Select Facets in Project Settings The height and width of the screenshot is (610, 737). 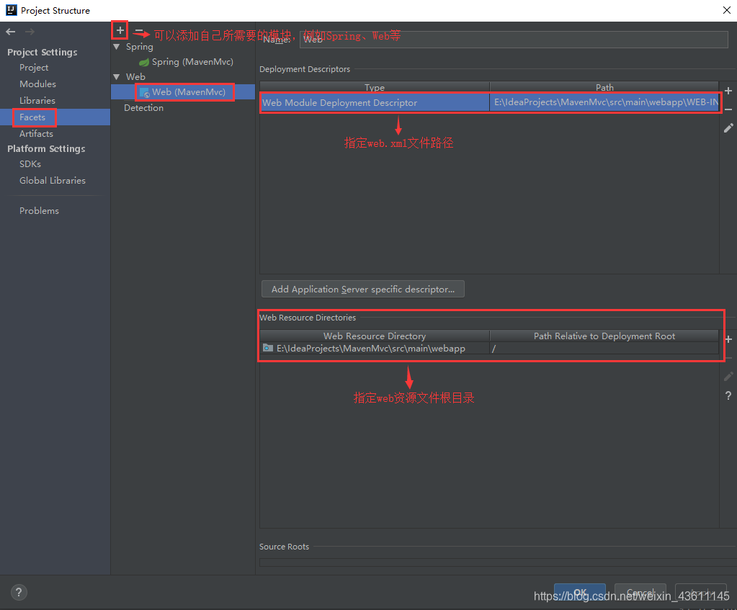click(32, 117)
